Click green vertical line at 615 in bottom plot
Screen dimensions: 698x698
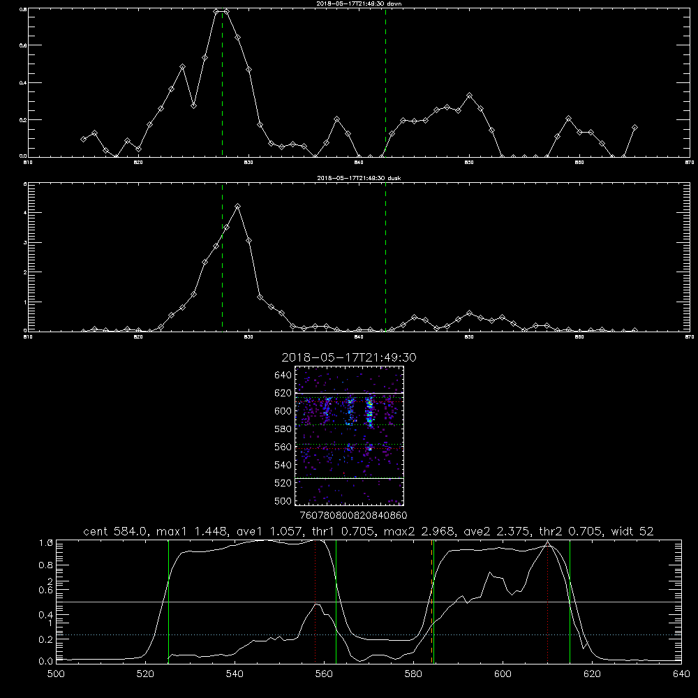click(570, 601)
